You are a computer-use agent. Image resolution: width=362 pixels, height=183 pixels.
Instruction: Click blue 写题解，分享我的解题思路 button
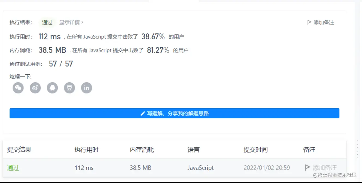click(174, 113)
